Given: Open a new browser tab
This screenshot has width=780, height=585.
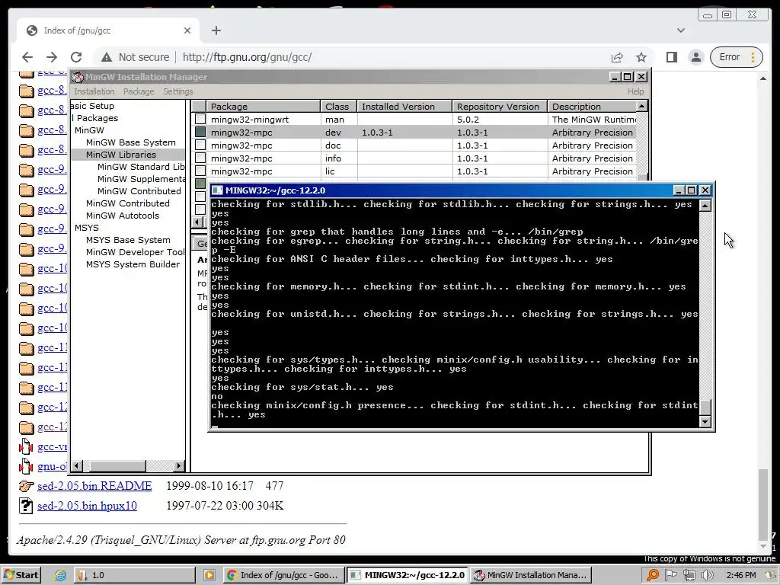Looking at the screenshot, I should (x=216, y=30).
